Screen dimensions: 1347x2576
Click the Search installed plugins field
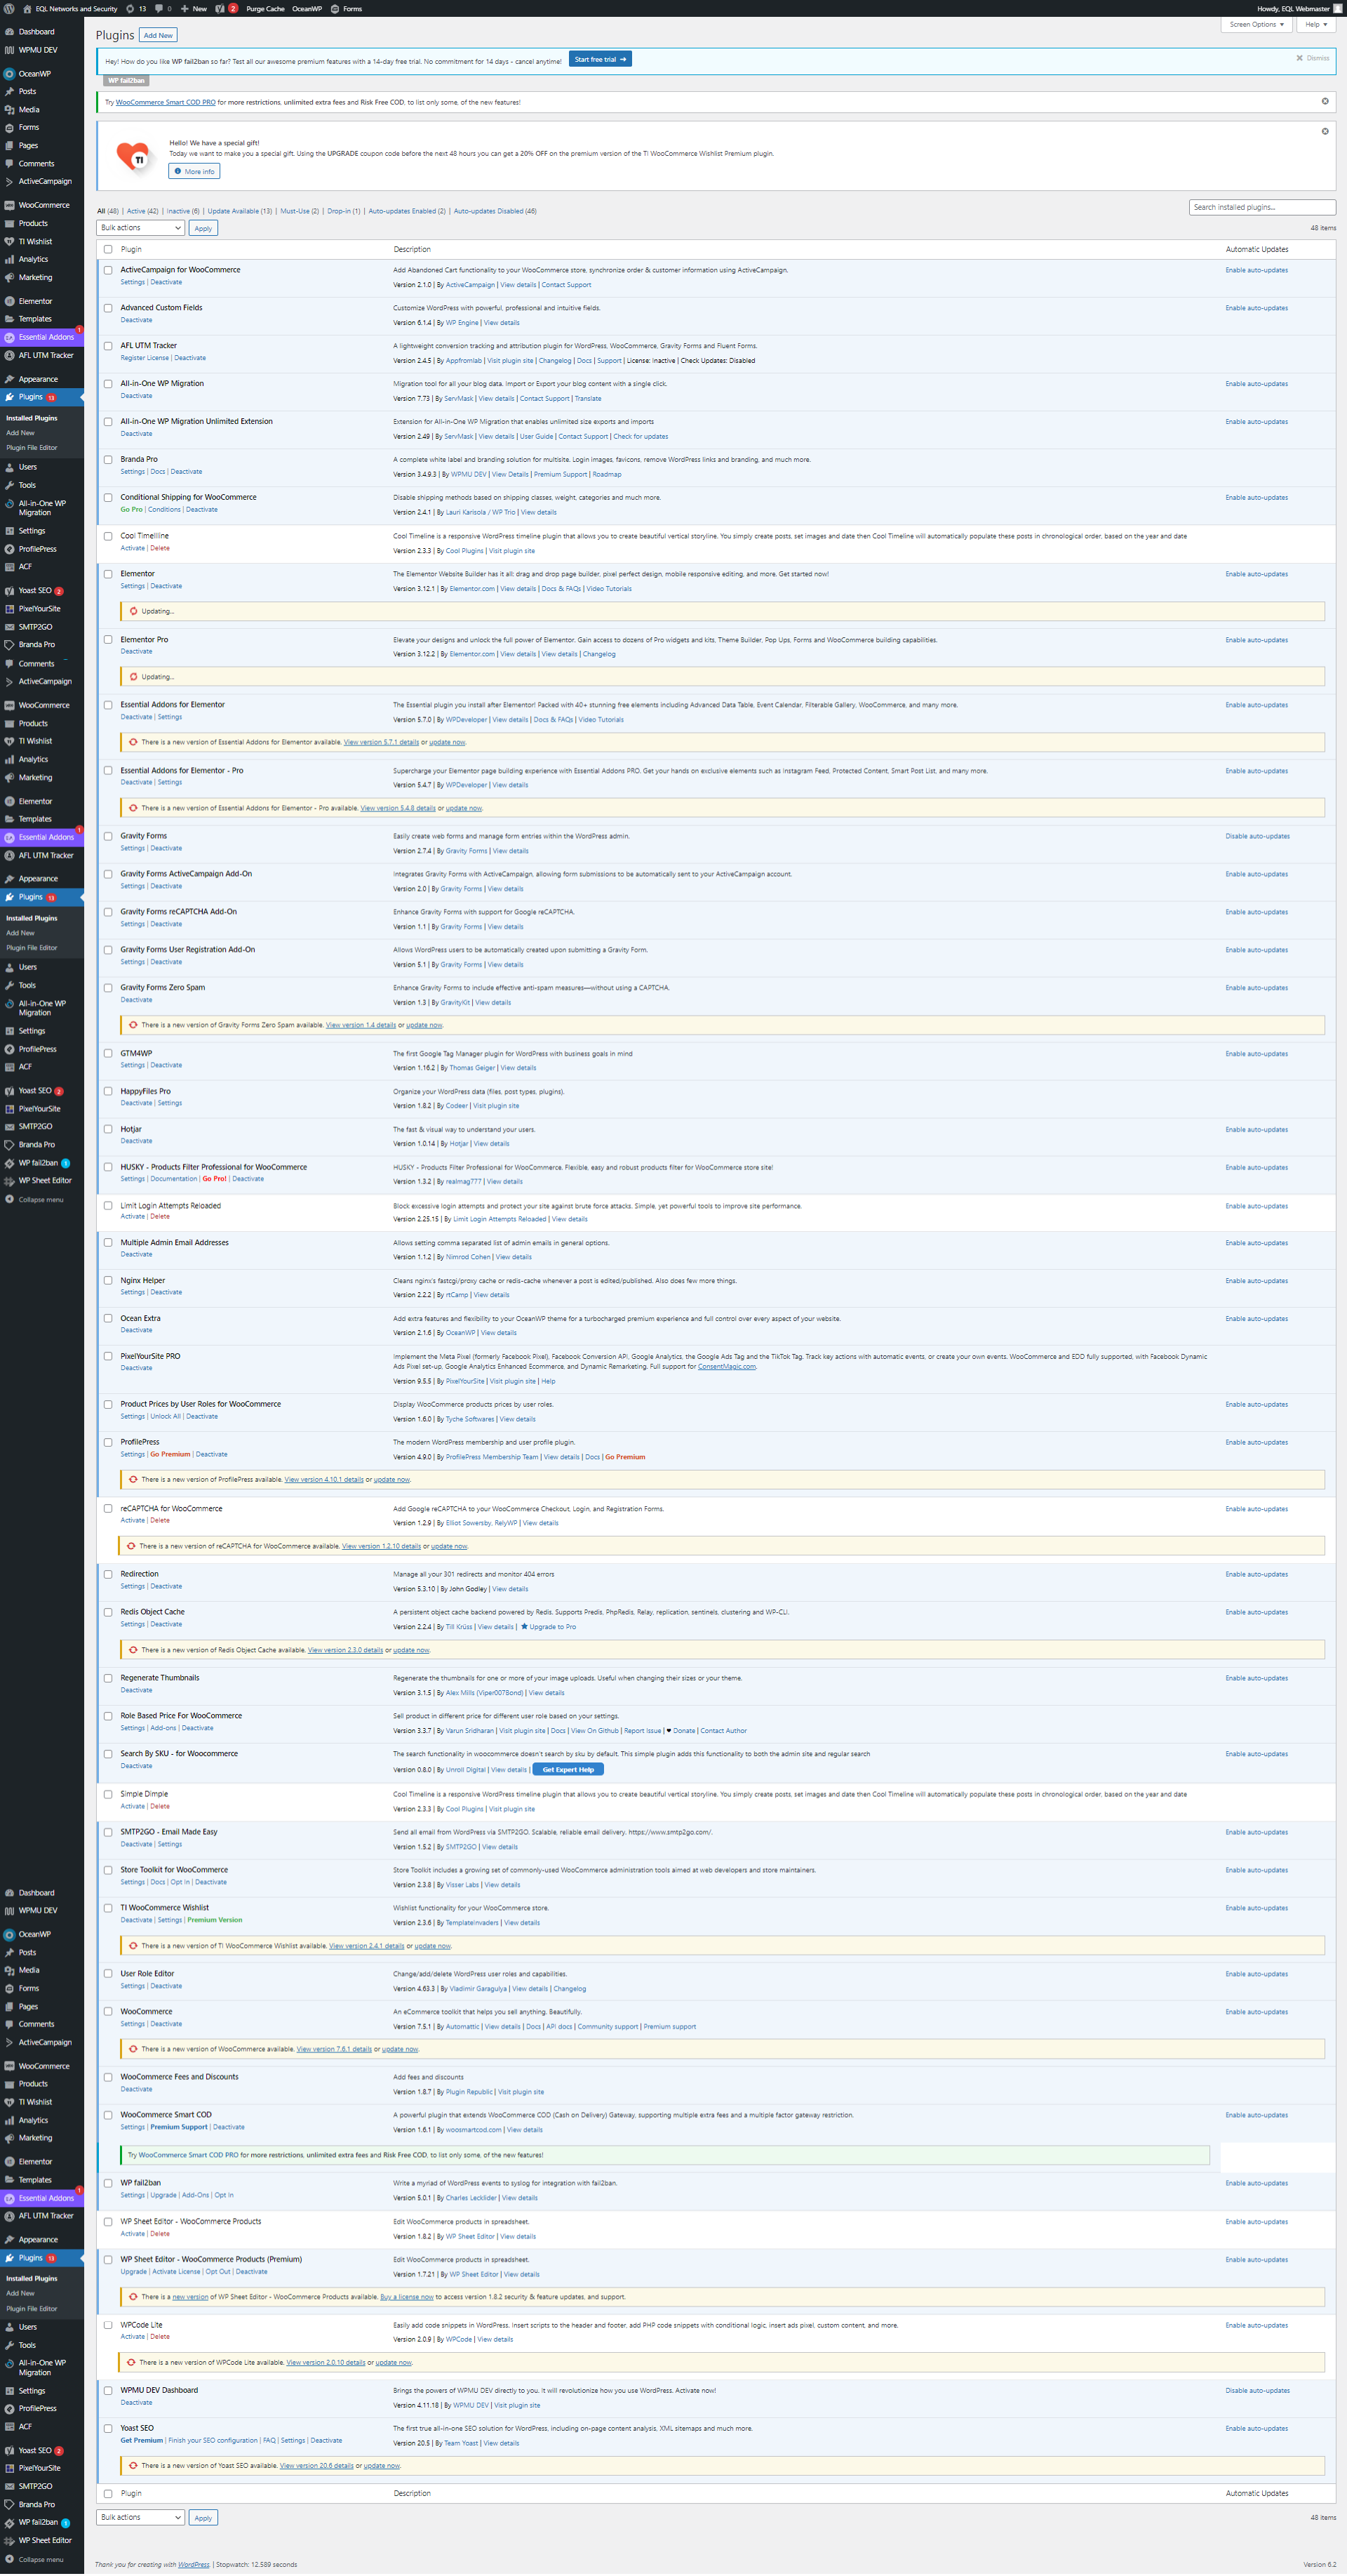(x=1261, y=207)
